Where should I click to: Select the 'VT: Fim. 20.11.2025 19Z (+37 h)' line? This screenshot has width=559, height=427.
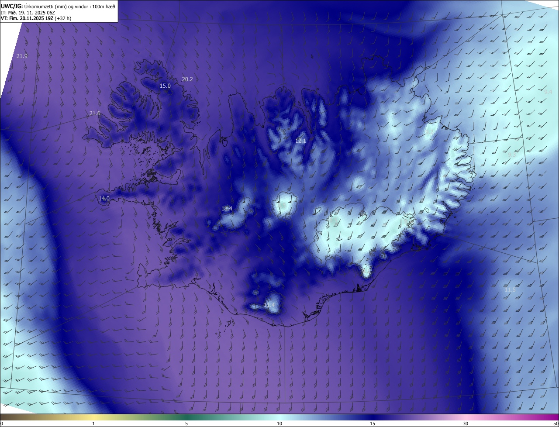tap(36, 18)
